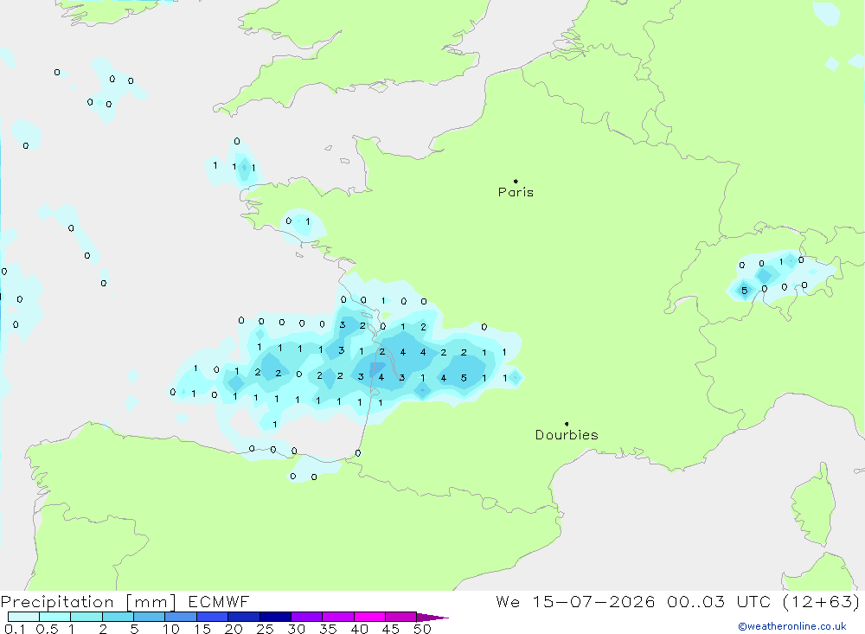Pick the 30–35 mm purple legend swatch

click(306, 617)
